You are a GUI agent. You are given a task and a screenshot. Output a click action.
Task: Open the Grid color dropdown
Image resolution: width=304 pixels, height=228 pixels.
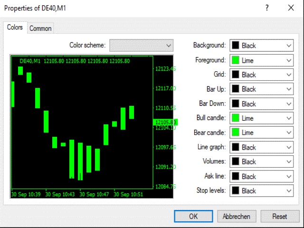262,75
